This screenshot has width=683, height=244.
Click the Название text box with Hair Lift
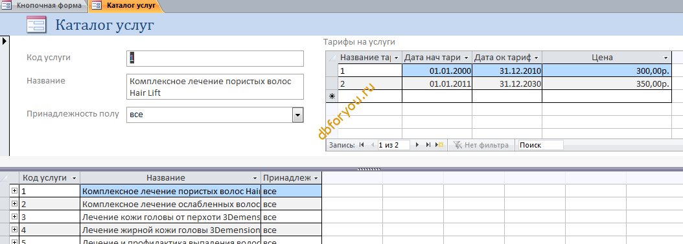215,87
